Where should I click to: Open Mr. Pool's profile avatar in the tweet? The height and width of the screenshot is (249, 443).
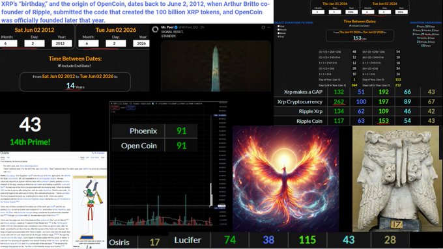point(155,30)
